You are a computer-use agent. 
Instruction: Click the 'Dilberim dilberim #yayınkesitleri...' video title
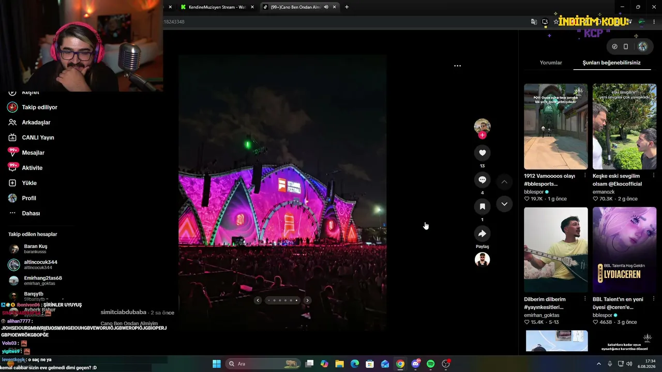pyautogui.click(x=545, y=303)
